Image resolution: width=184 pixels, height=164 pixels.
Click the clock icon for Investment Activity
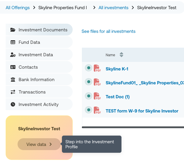[13, 104]
